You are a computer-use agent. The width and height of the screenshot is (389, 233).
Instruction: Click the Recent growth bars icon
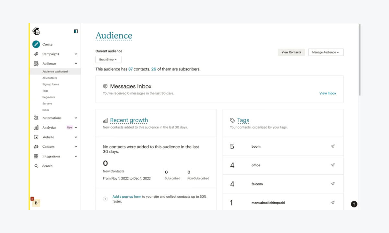click(105, 120)
